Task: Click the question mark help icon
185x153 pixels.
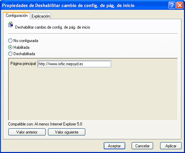Action: (x=172, y=5)
